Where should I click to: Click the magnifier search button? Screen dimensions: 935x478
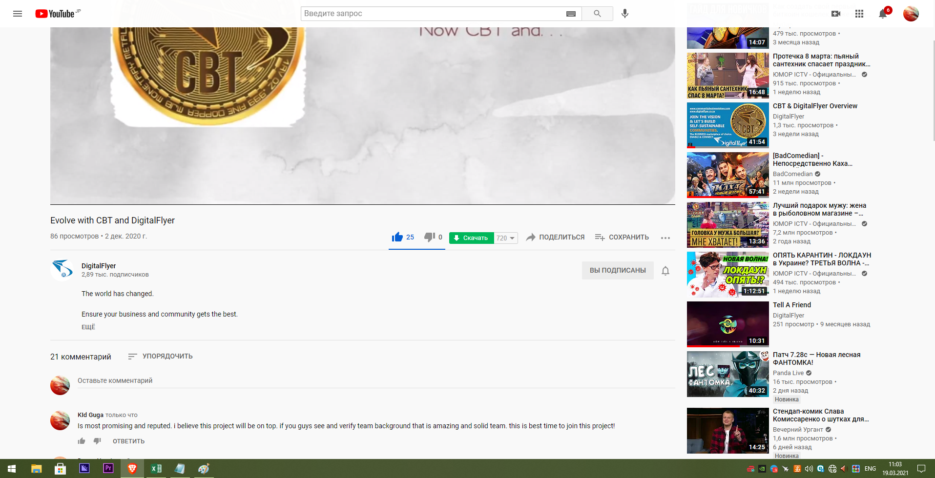tap(597, 14)
